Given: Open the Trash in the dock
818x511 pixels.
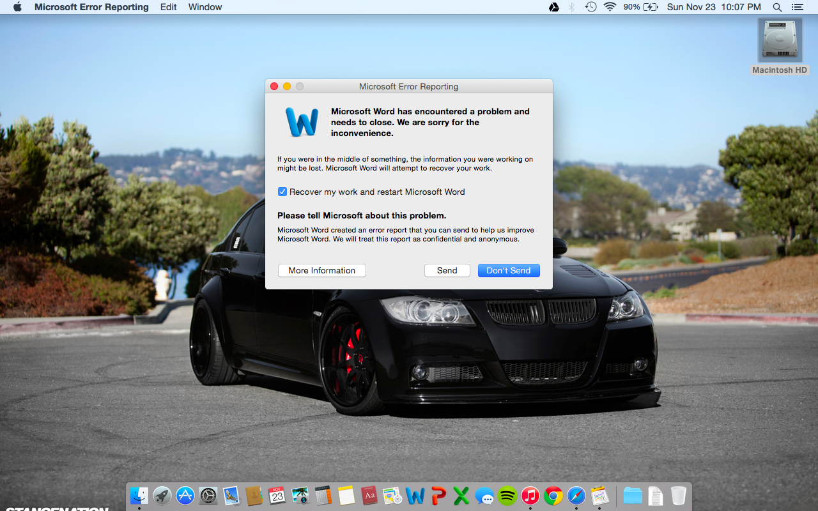Looking at the screenshot, I should (678, 495).
